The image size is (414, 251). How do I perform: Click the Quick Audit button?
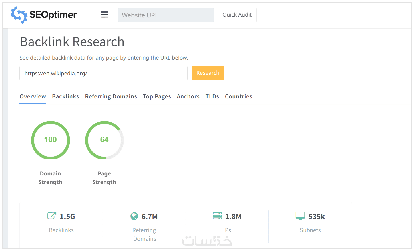click(237, 15)
